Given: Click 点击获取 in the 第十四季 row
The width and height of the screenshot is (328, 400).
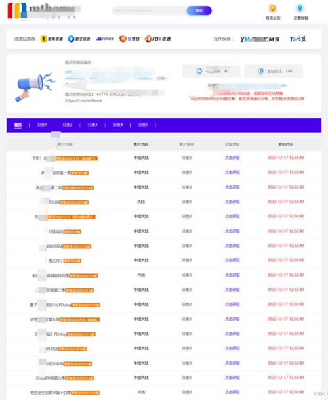Looking at the screenshot, I should (232, 392).
